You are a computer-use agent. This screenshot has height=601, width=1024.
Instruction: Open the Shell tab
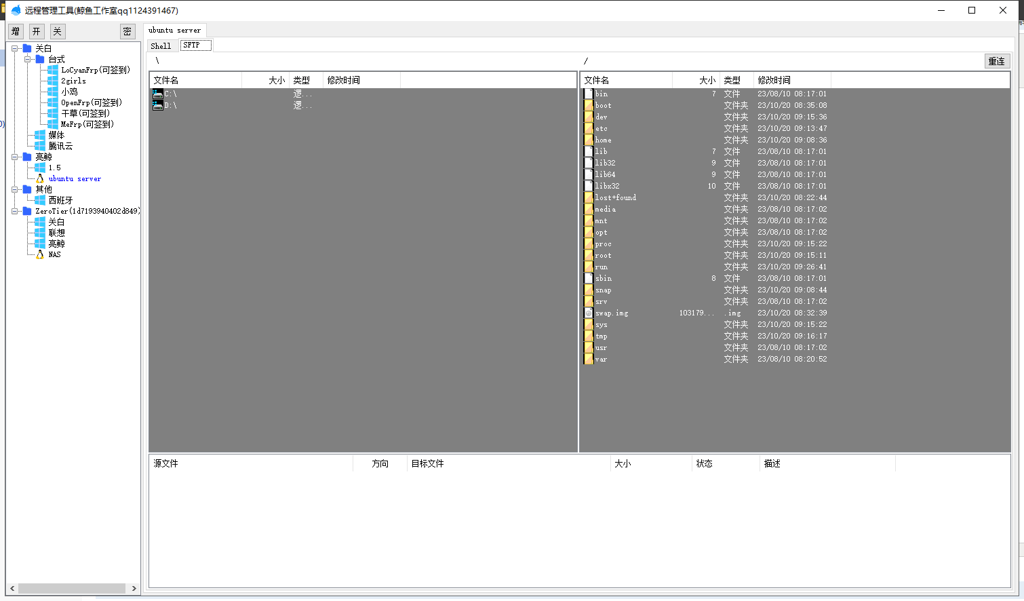(161, 45)
